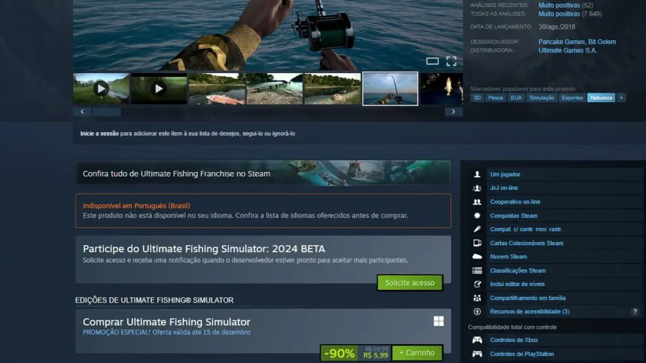
Task: Select the single-player 'Um jogador' feature icon
Action: point(478,174)
